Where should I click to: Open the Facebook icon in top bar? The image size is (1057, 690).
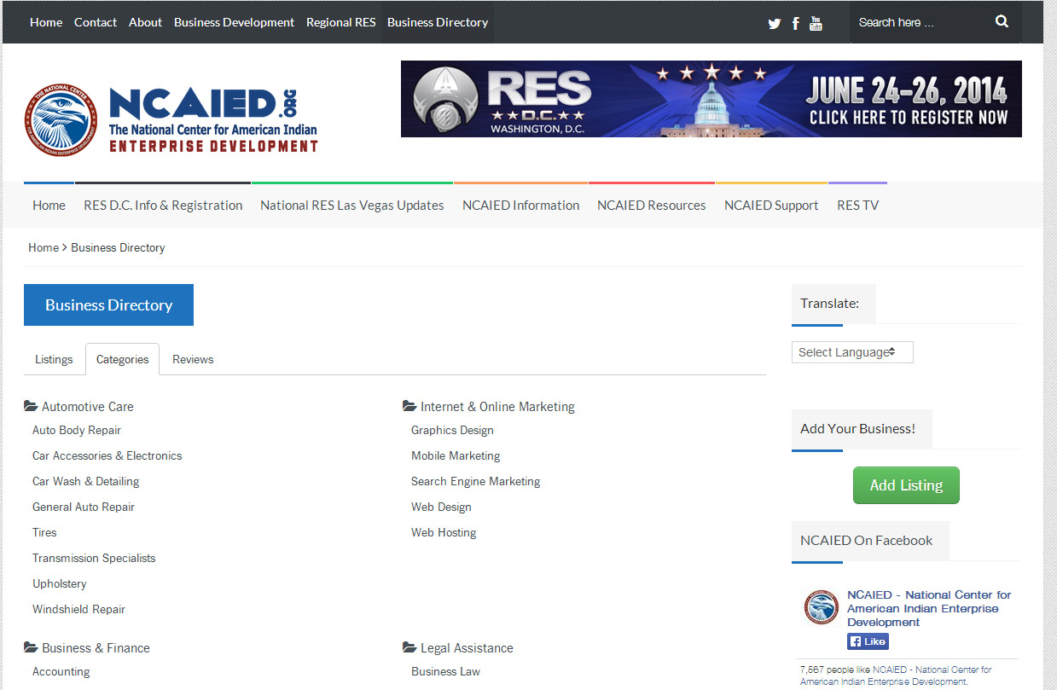tap(795, 23)
